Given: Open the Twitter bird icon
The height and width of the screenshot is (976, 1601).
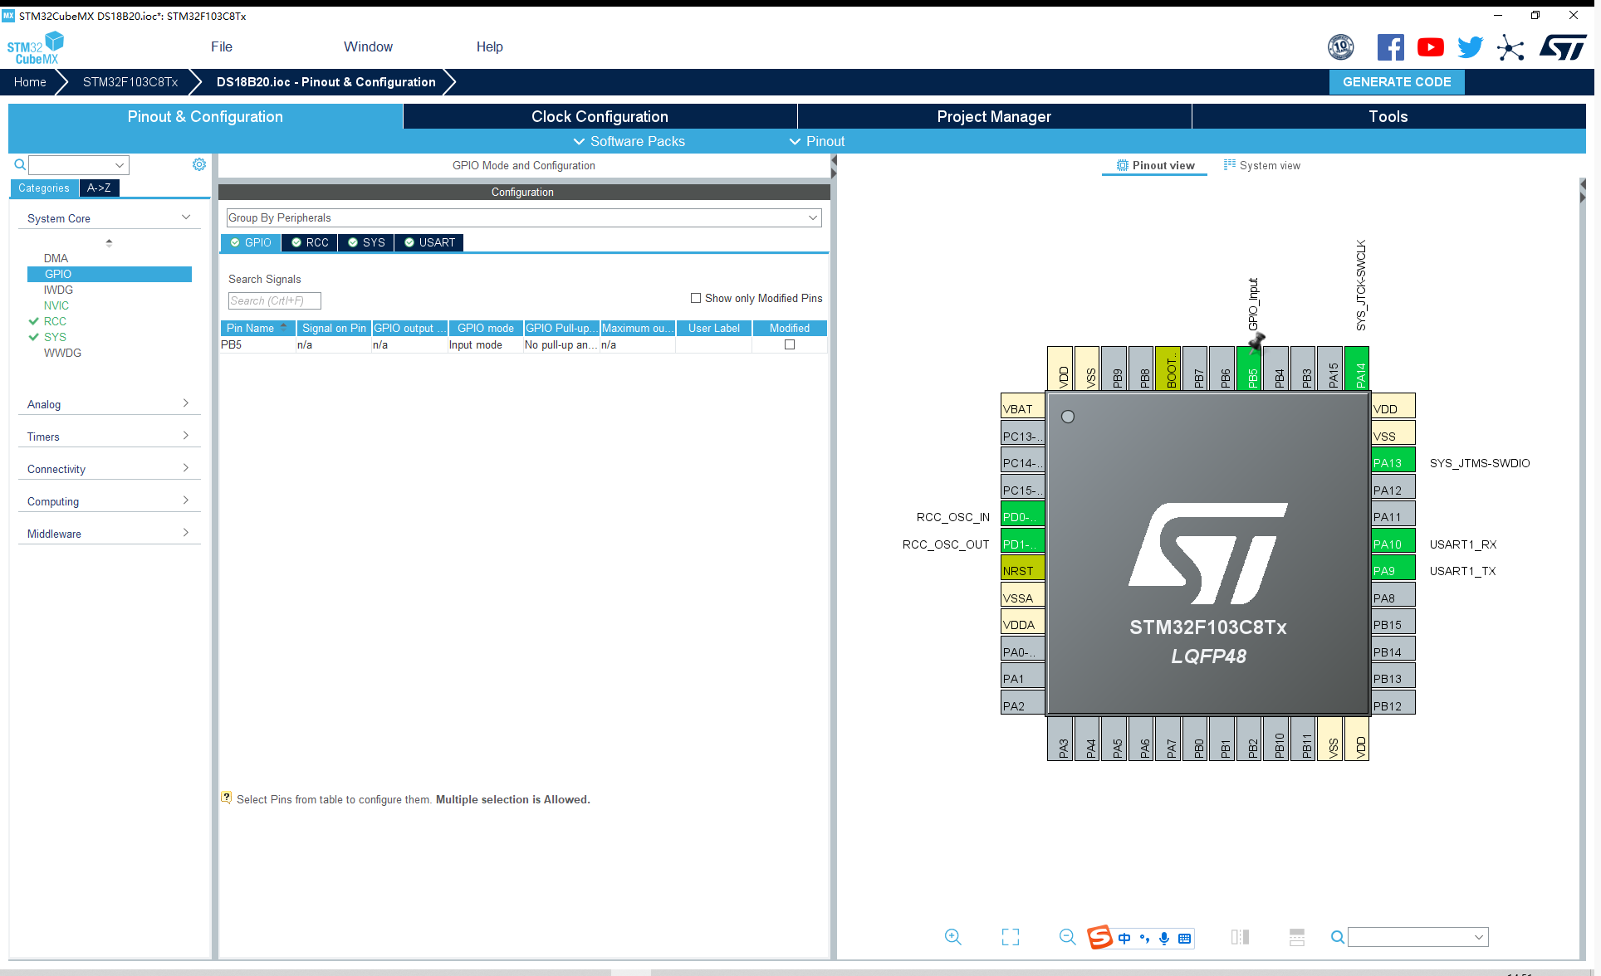Looking at the screenshot, I should coord(1470,47).
